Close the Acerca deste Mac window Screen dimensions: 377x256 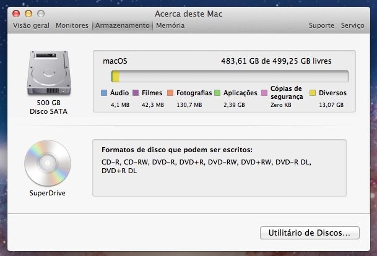coord(16,14)
